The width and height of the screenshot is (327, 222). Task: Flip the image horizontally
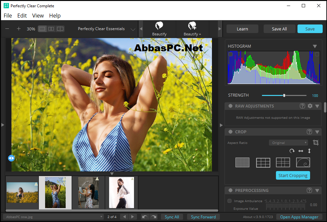[301, 151]
